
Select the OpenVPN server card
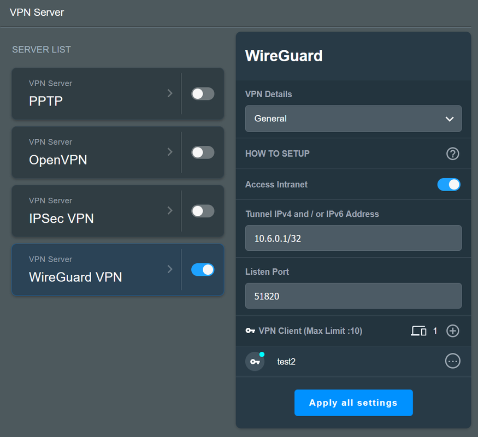(x=117, y=152)
